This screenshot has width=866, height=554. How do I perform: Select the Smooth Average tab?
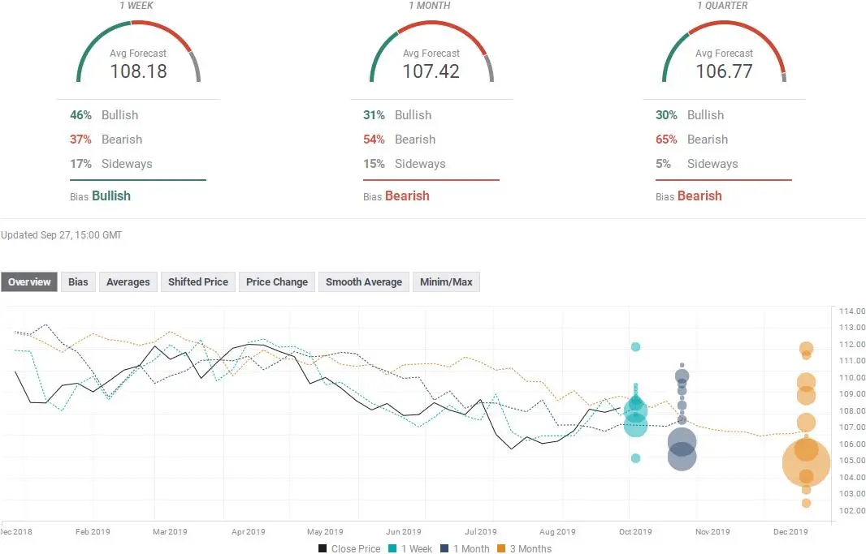364,281
